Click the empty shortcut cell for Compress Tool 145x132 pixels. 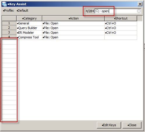[x=121, y=37]
